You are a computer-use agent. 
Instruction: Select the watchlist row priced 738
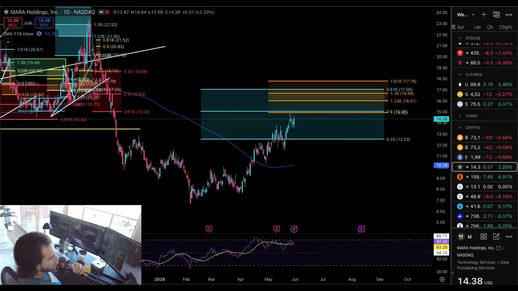click(x=484, y=216)
